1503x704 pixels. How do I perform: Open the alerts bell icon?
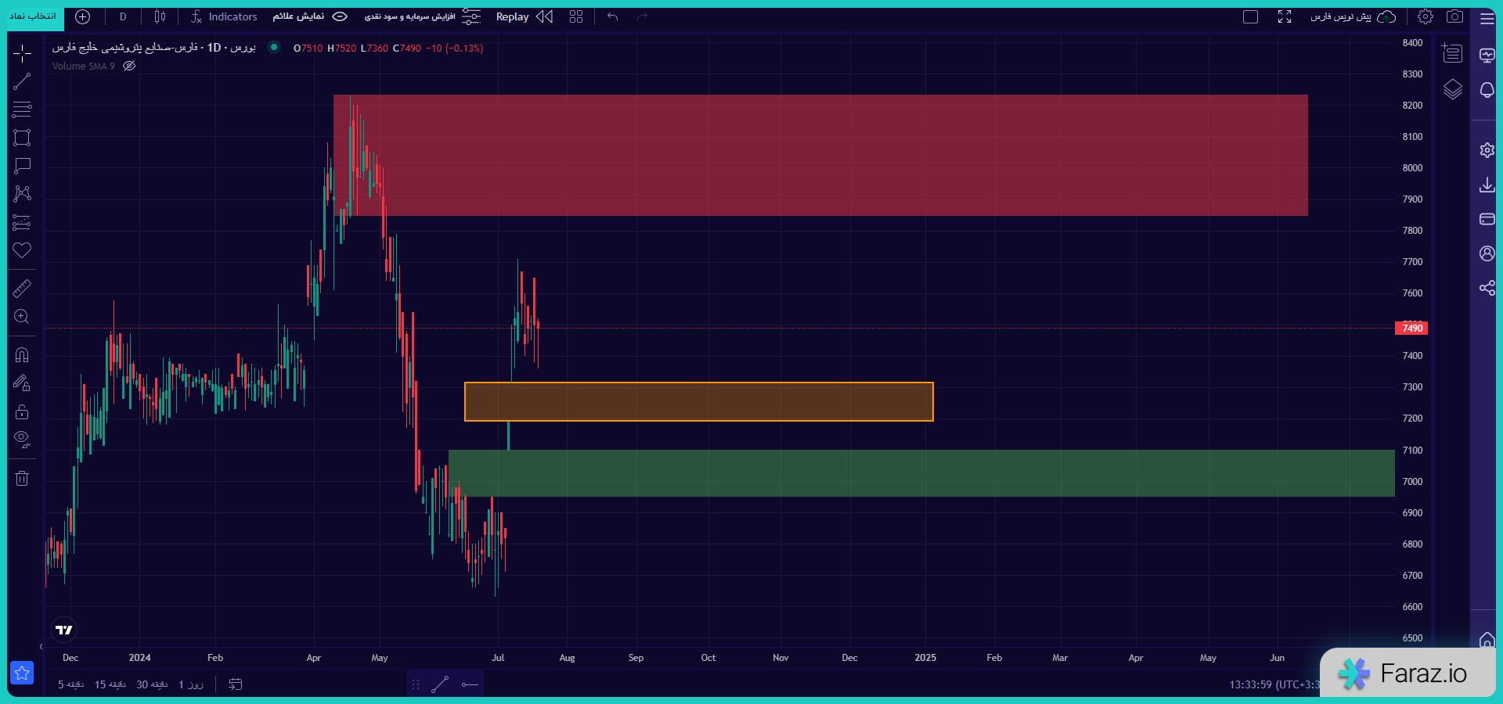tap(1487, 90)
